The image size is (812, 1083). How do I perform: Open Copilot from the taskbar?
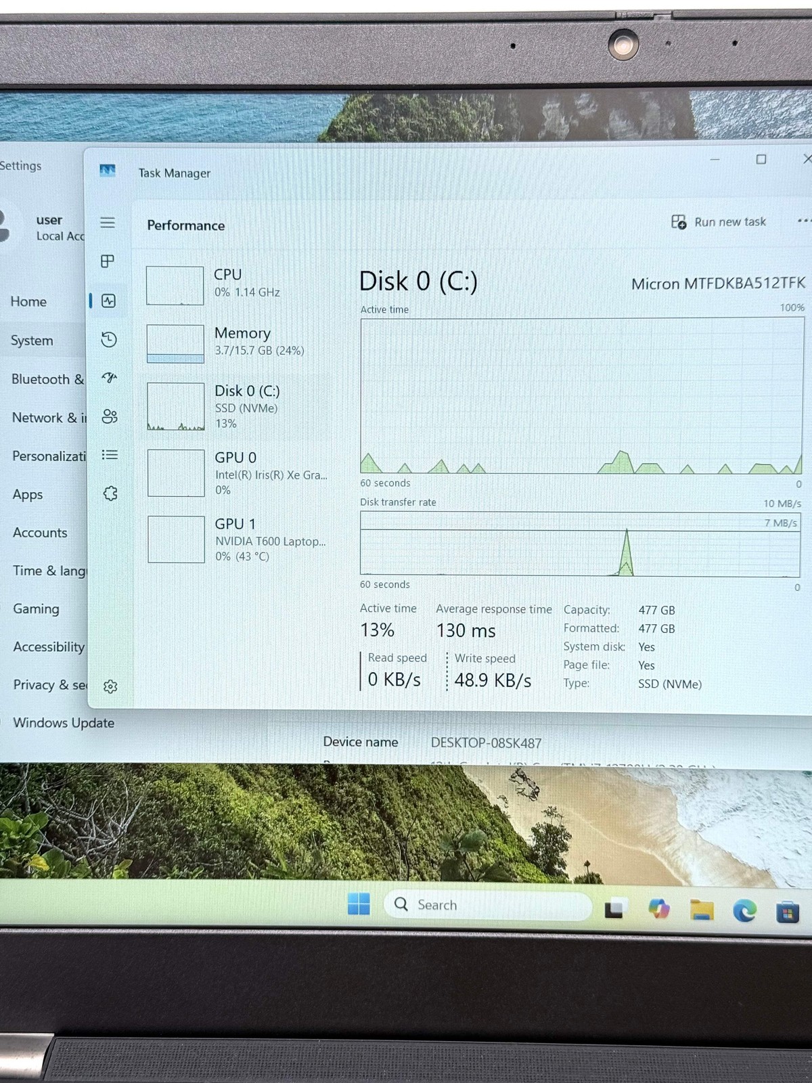(658, 909)
